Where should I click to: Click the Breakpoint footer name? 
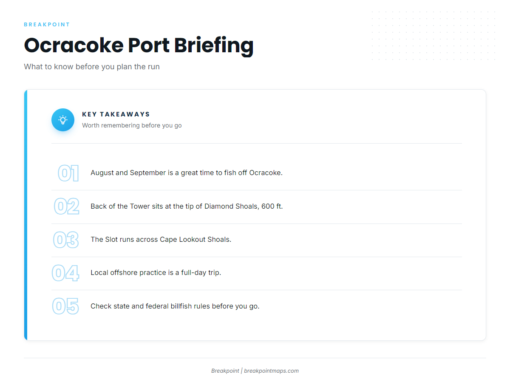pyautogui.click(x=225, y=371)
